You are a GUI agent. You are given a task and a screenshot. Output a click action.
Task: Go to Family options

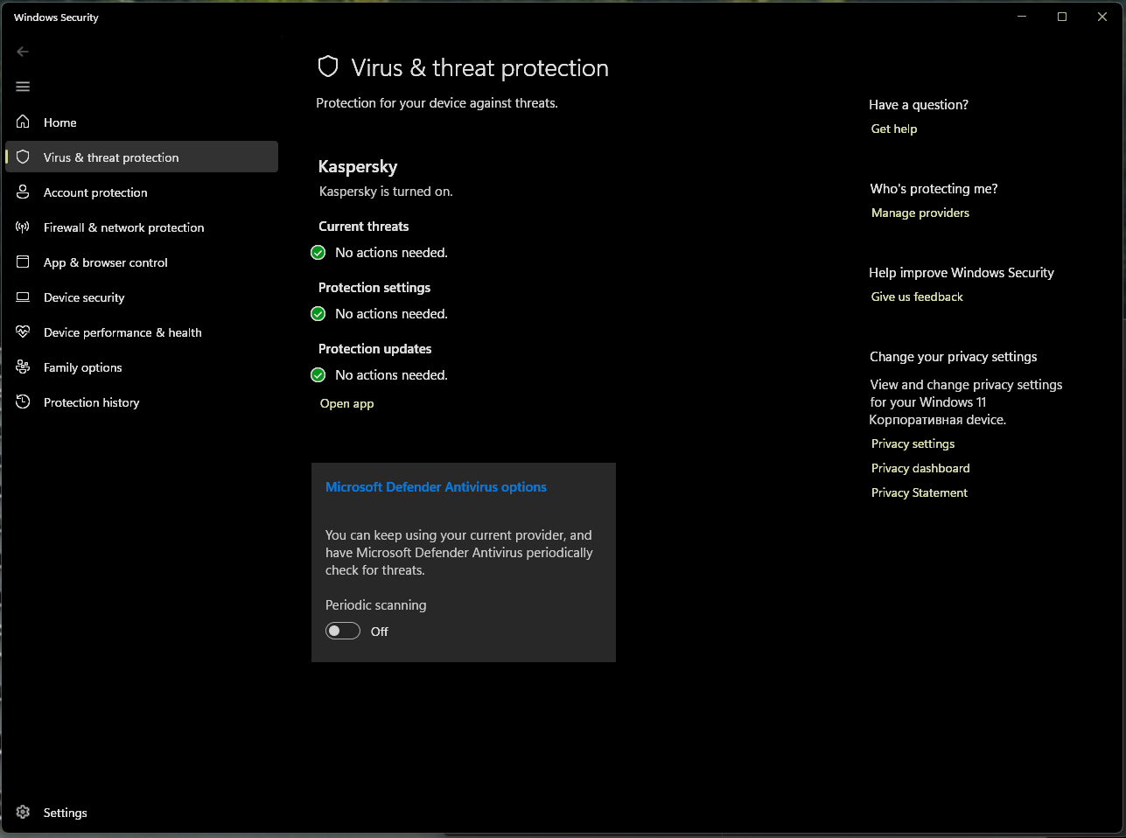(142, 367)
